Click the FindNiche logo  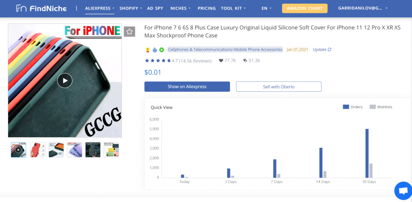[x=41, y=8]
